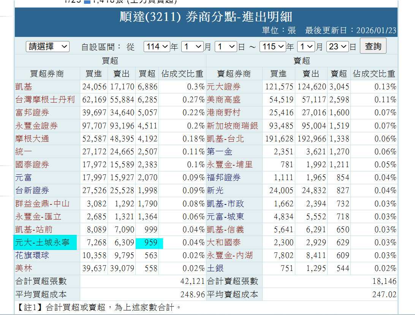Image resolution: width=415 pixels, height=315 pixels.
Task: Open the starting month dropdown showing 1月
Action: tap(192, 46)
